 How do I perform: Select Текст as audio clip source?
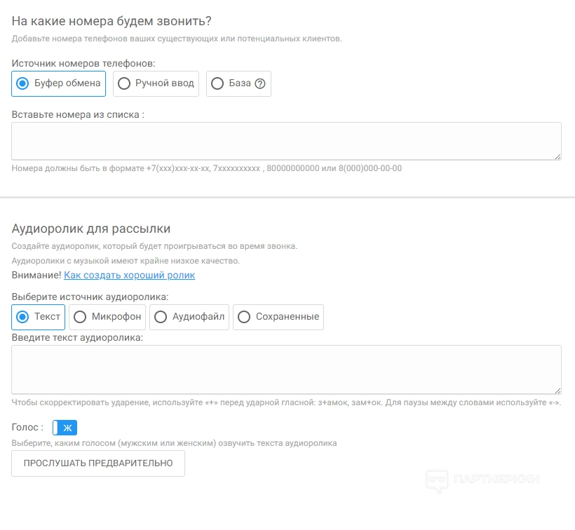coord(39,317)
